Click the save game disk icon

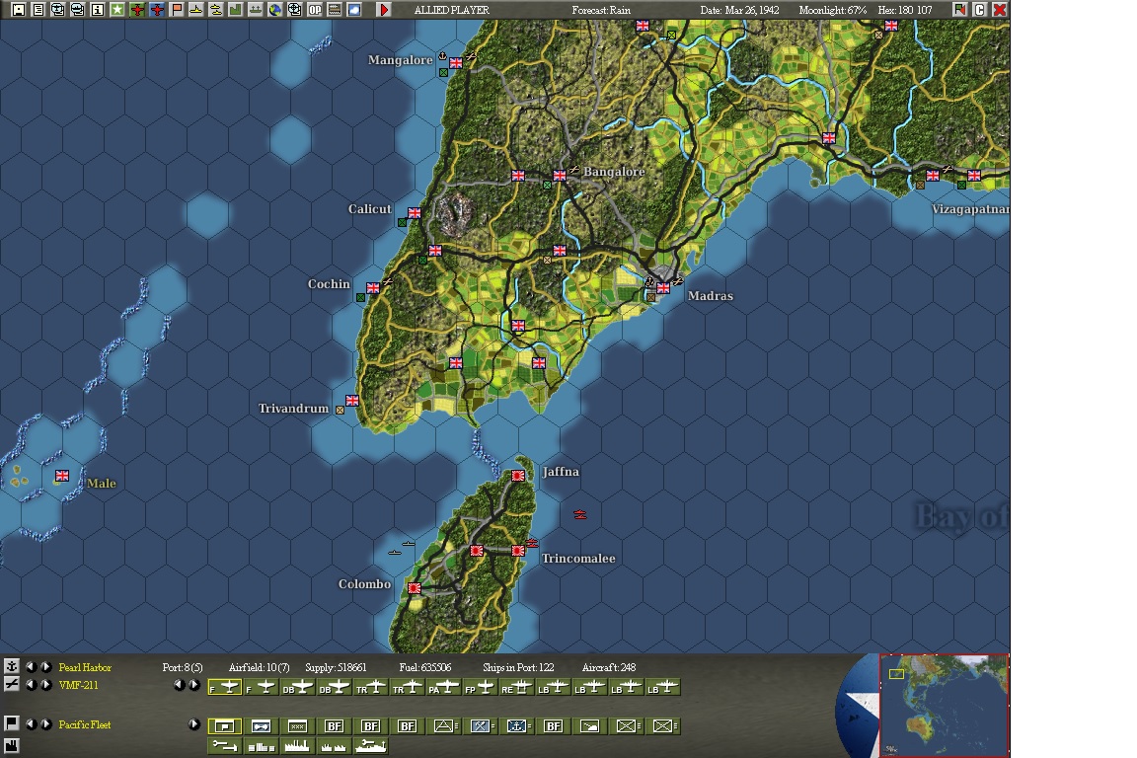tap(18, 10)
